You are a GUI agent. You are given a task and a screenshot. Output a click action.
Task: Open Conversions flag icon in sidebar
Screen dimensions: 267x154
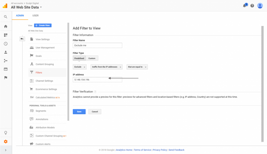click(6, 78)
